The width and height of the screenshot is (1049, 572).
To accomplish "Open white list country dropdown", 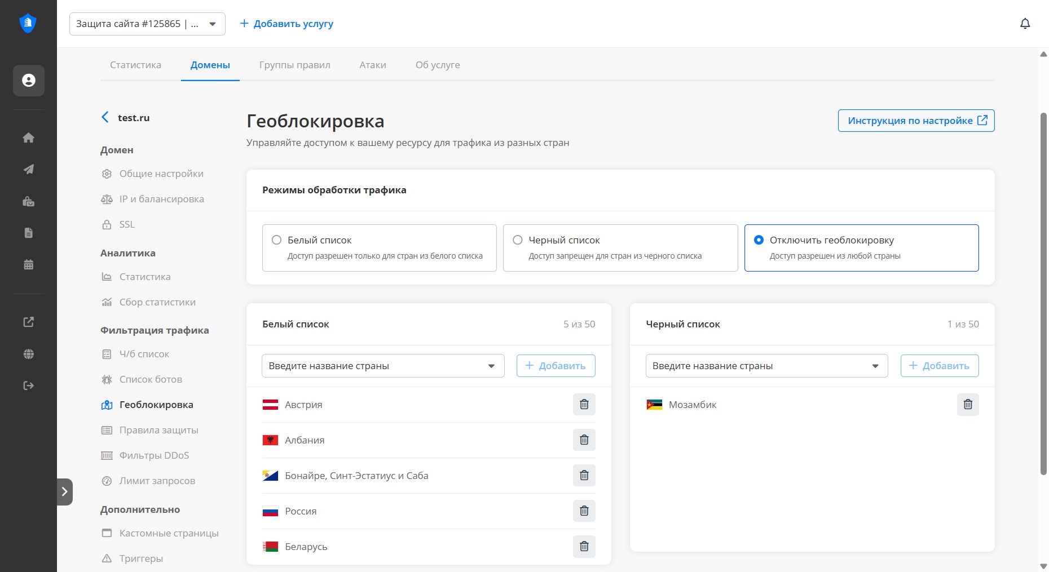I will [x=383, y=366].
